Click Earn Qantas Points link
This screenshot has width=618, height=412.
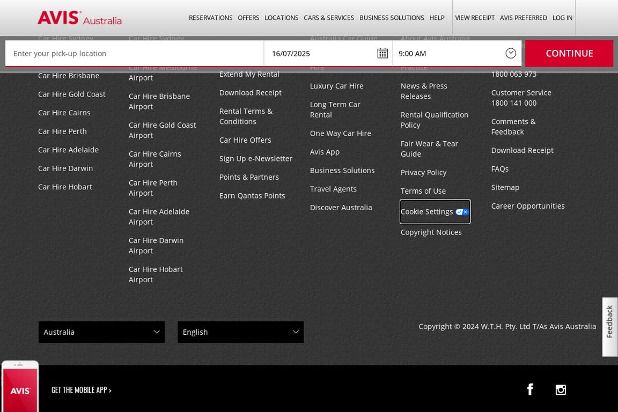(252, 196)
